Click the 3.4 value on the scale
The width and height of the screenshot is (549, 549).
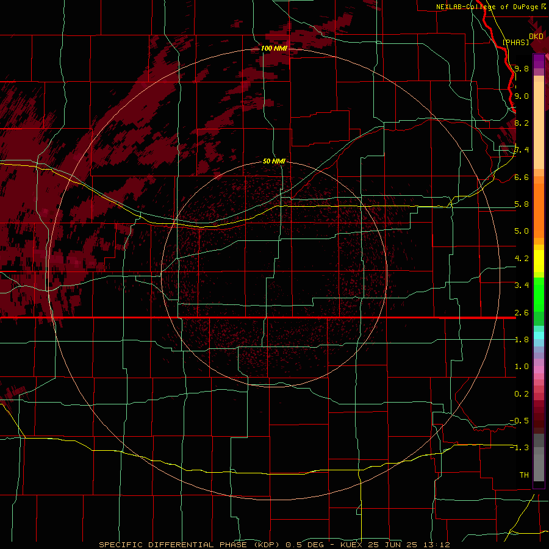[522, 285]
